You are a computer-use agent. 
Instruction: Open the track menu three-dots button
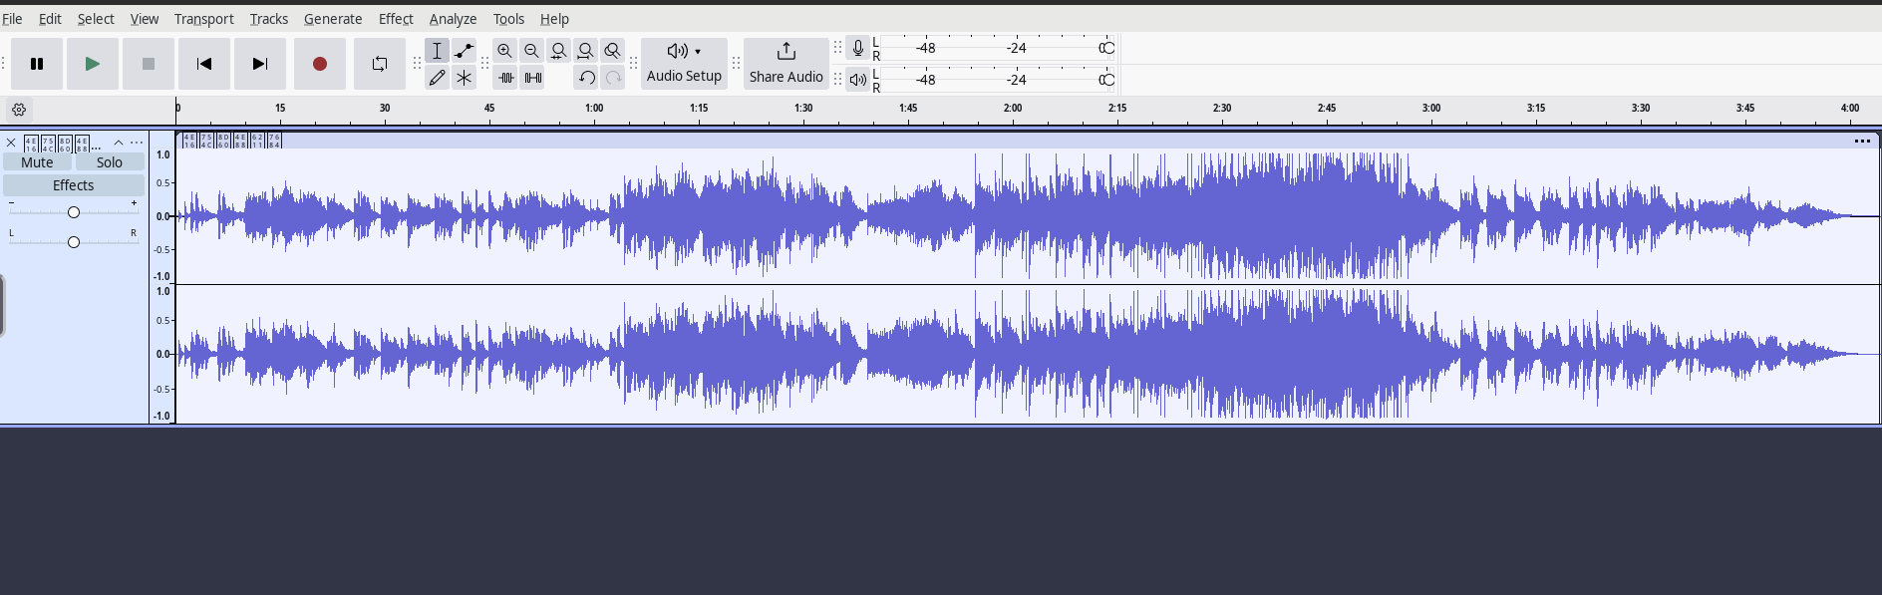137,143
